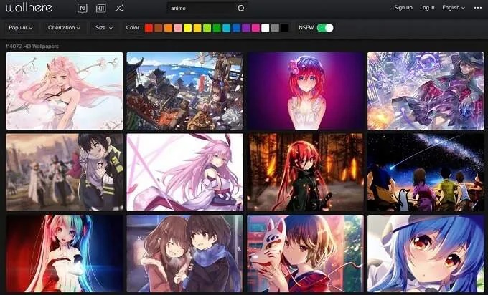Screen dimensions: 488x295
Task: Filter by the red color swatch
Action: pyautogui.click(x=149, y=28)
